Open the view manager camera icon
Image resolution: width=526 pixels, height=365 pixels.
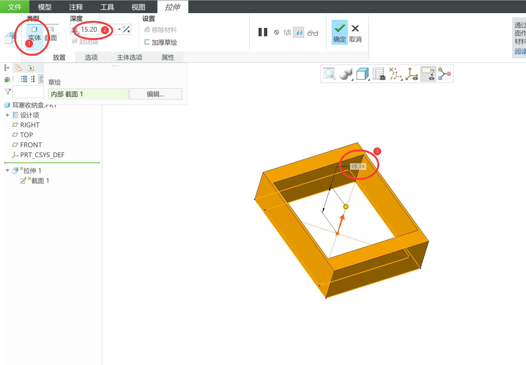point(379,74)
